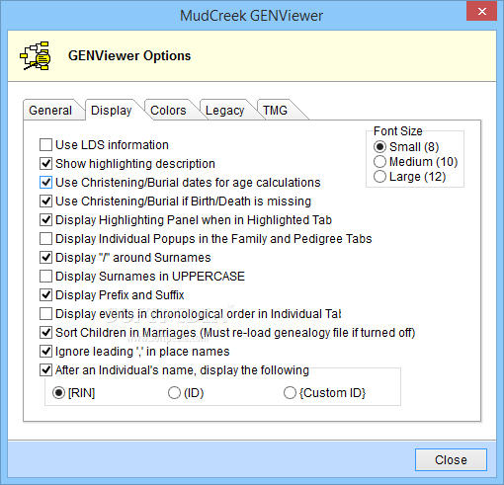Screen dimensions: 504x485
Task: Go to the Legacy tab
Action: coord(224,111)
